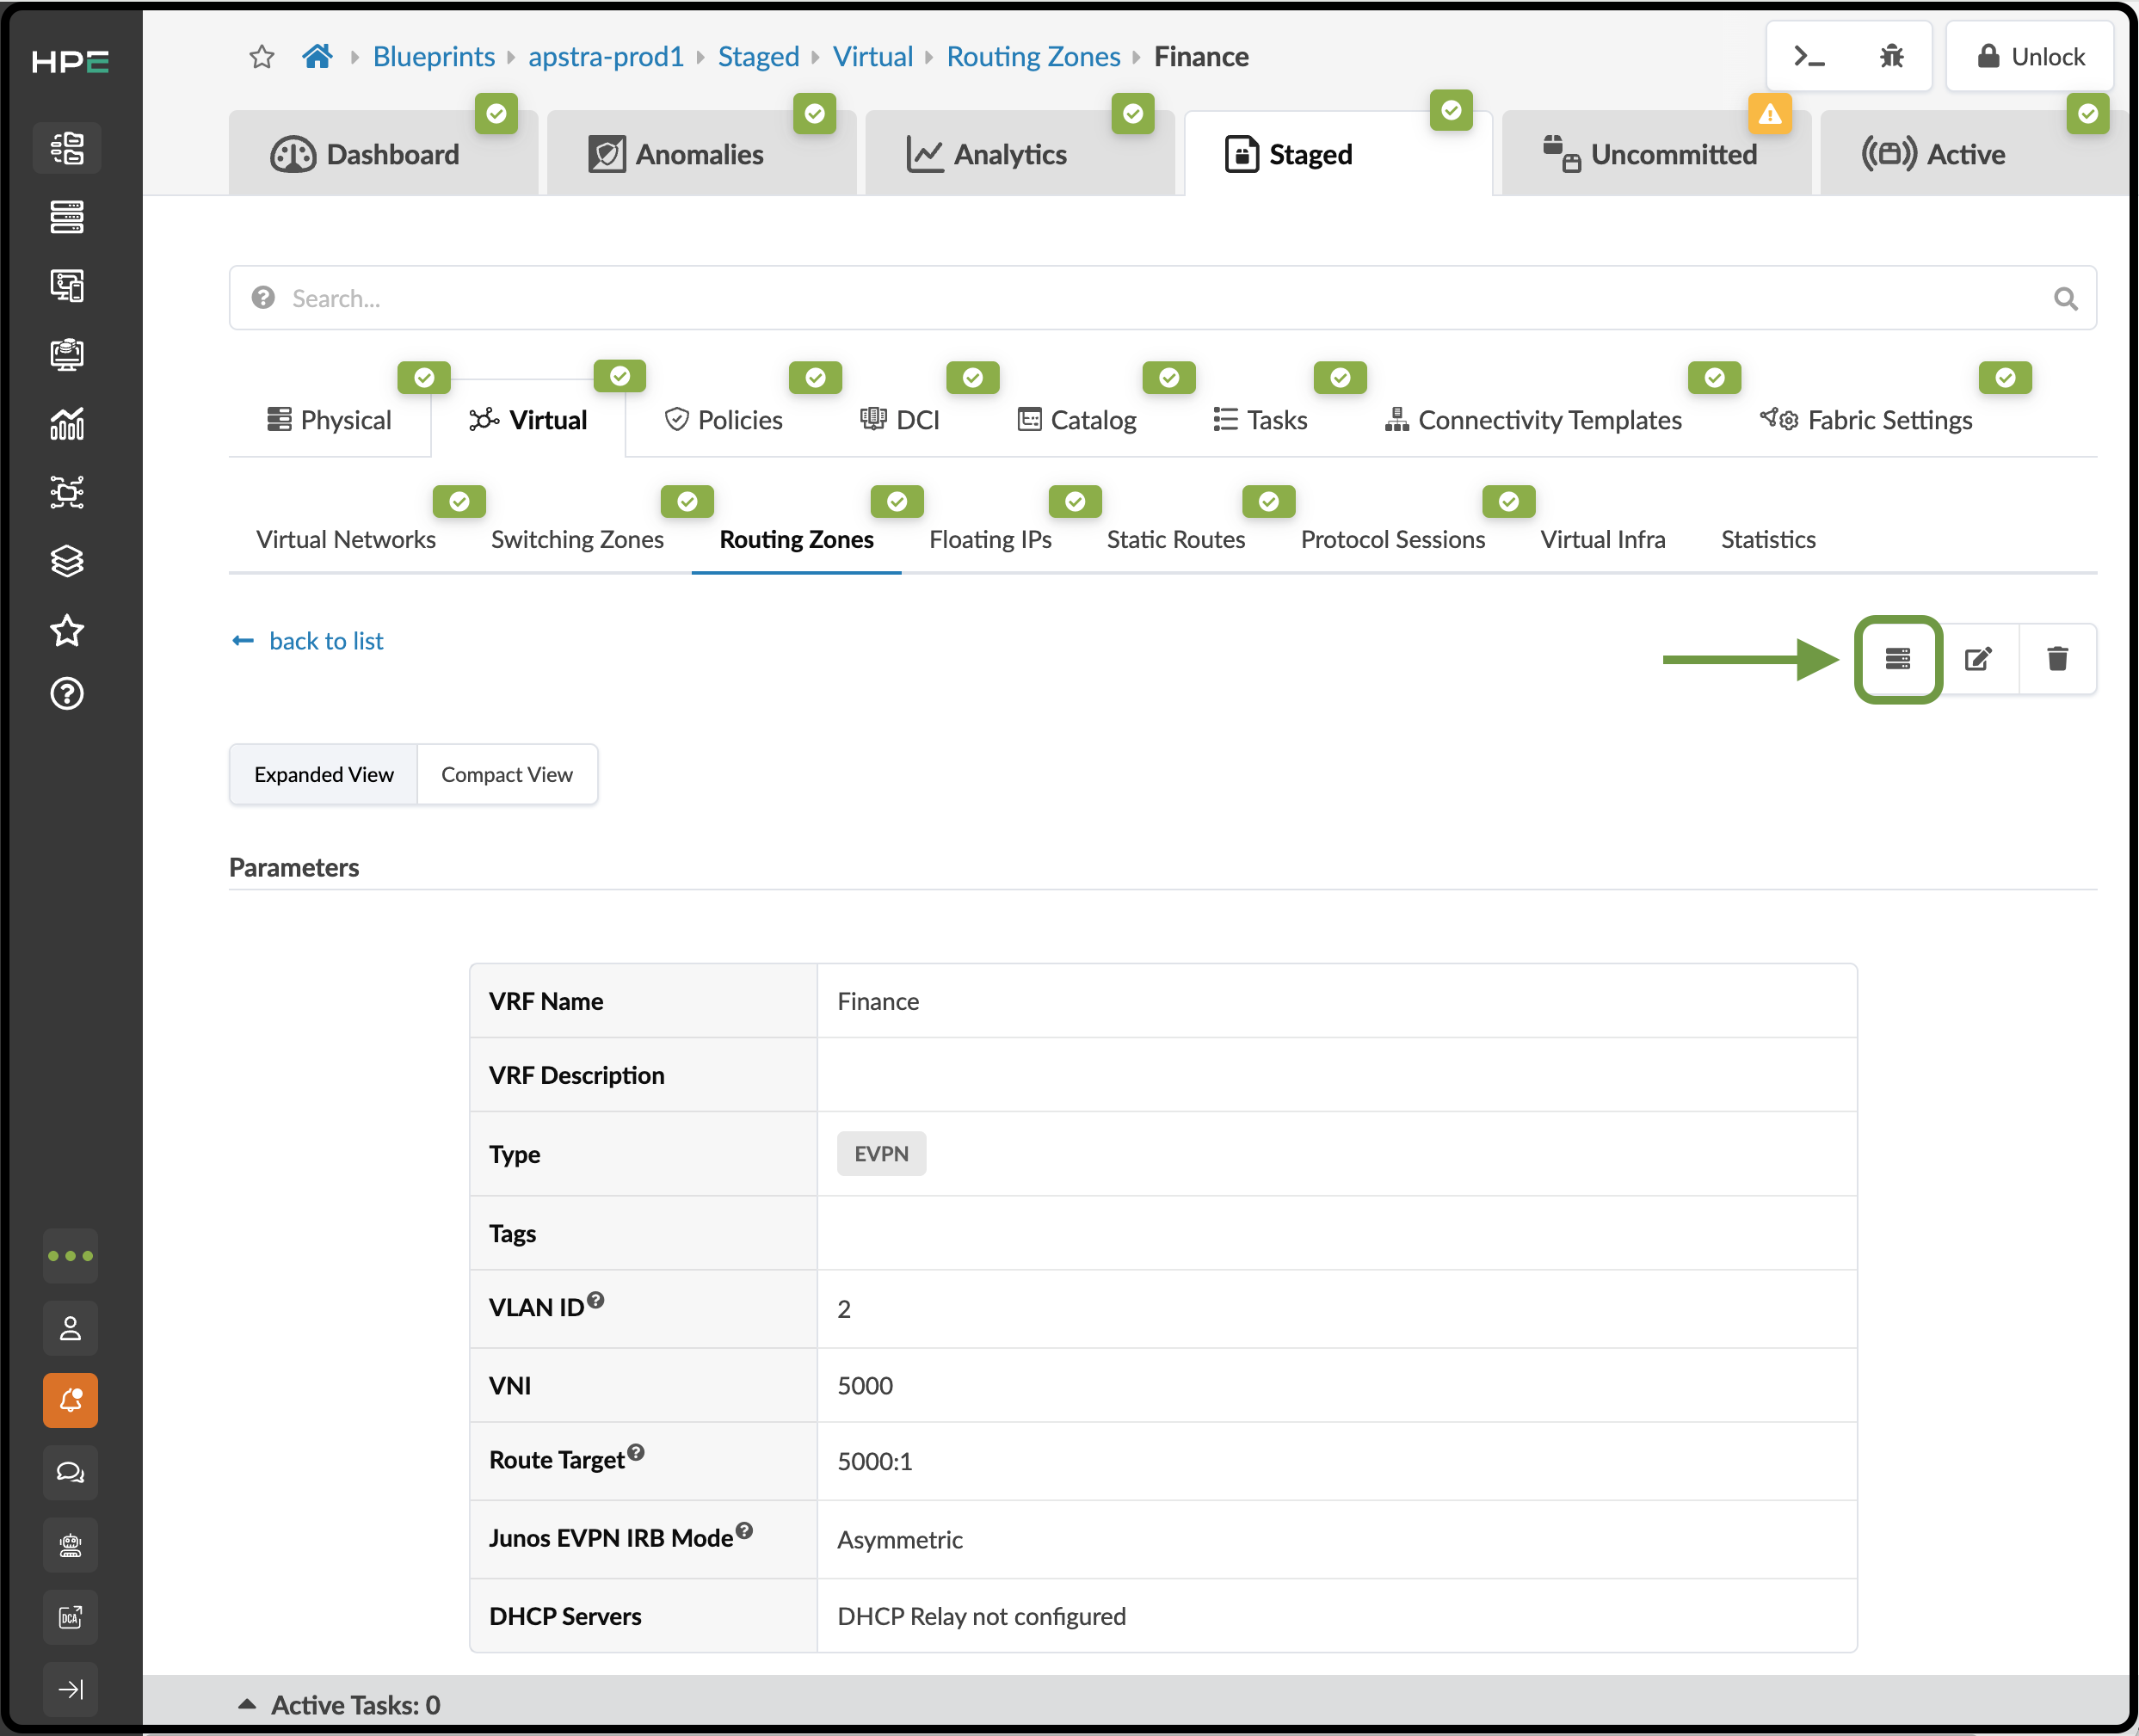Delete the Finance routing zone

2057,659
